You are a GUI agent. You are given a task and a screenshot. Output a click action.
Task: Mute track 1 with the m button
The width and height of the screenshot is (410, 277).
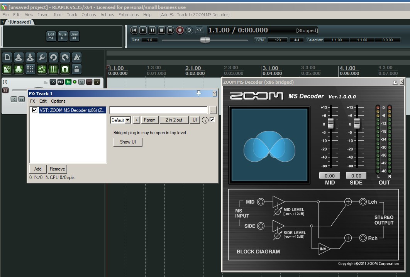[89, 82]
